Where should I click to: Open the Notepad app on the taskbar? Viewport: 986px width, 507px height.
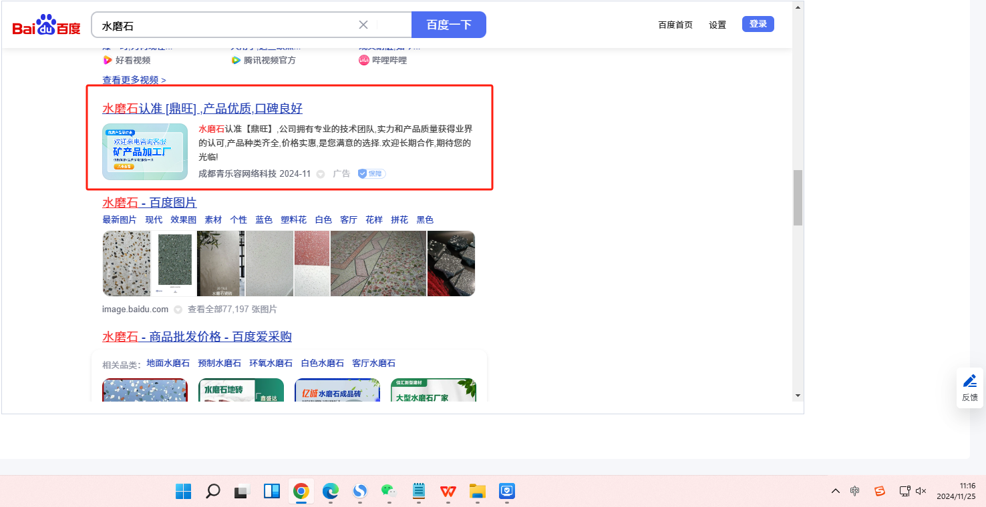tap(419, 492)
